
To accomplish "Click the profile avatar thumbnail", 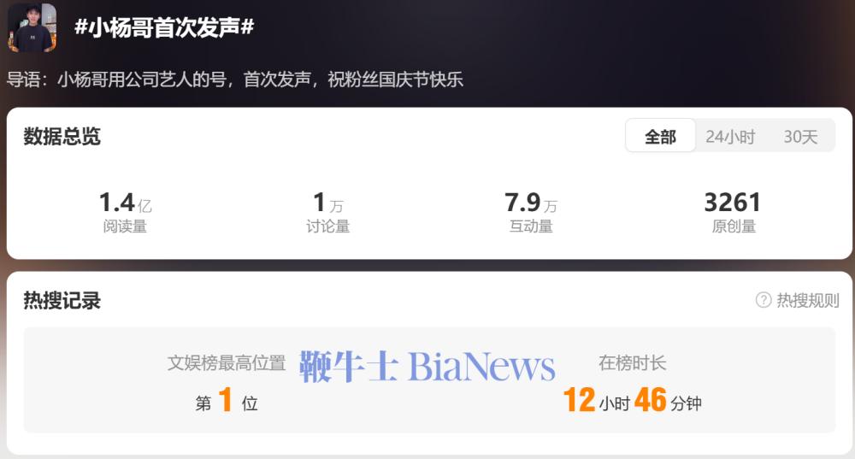I will point(32,27).
